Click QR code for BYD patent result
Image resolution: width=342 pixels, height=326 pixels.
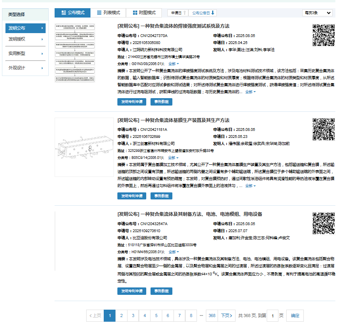coord(323,223)
